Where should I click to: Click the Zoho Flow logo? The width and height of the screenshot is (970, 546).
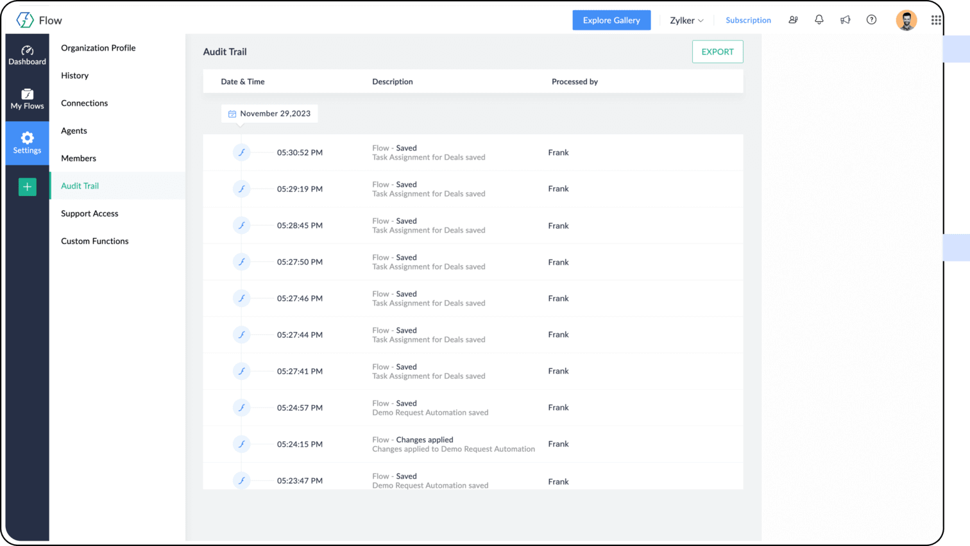click(24, 20)
